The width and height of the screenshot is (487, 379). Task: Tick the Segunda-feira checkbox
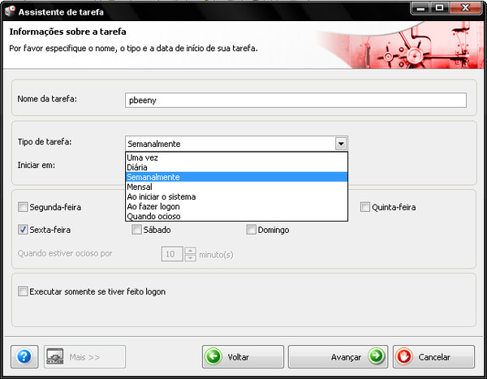coord(23,207)
